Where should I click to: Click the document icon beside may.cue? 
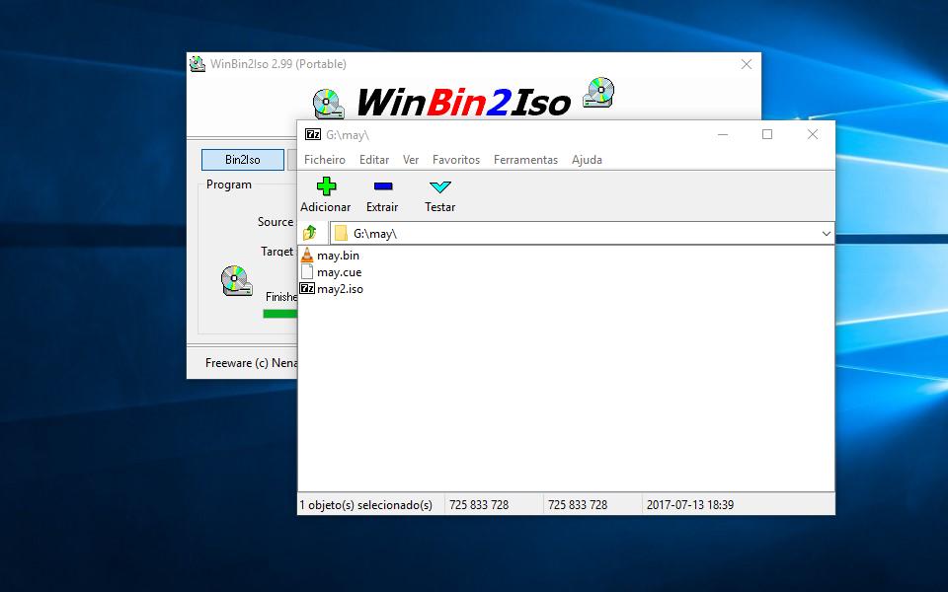[x=307, y=272]
